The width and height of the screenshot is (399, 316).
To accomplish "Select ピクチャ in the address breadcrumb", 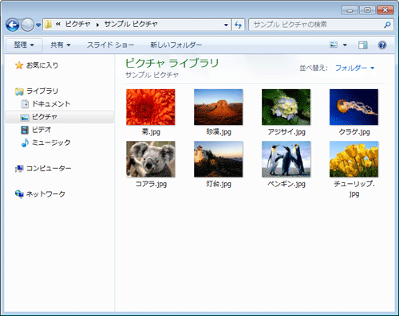I will (78, 25).
